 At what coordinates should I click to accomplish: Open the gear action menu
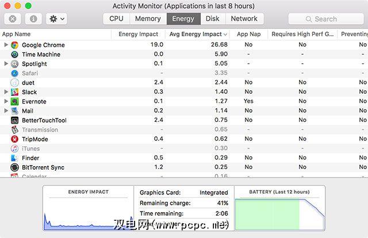tap(56, 19)
